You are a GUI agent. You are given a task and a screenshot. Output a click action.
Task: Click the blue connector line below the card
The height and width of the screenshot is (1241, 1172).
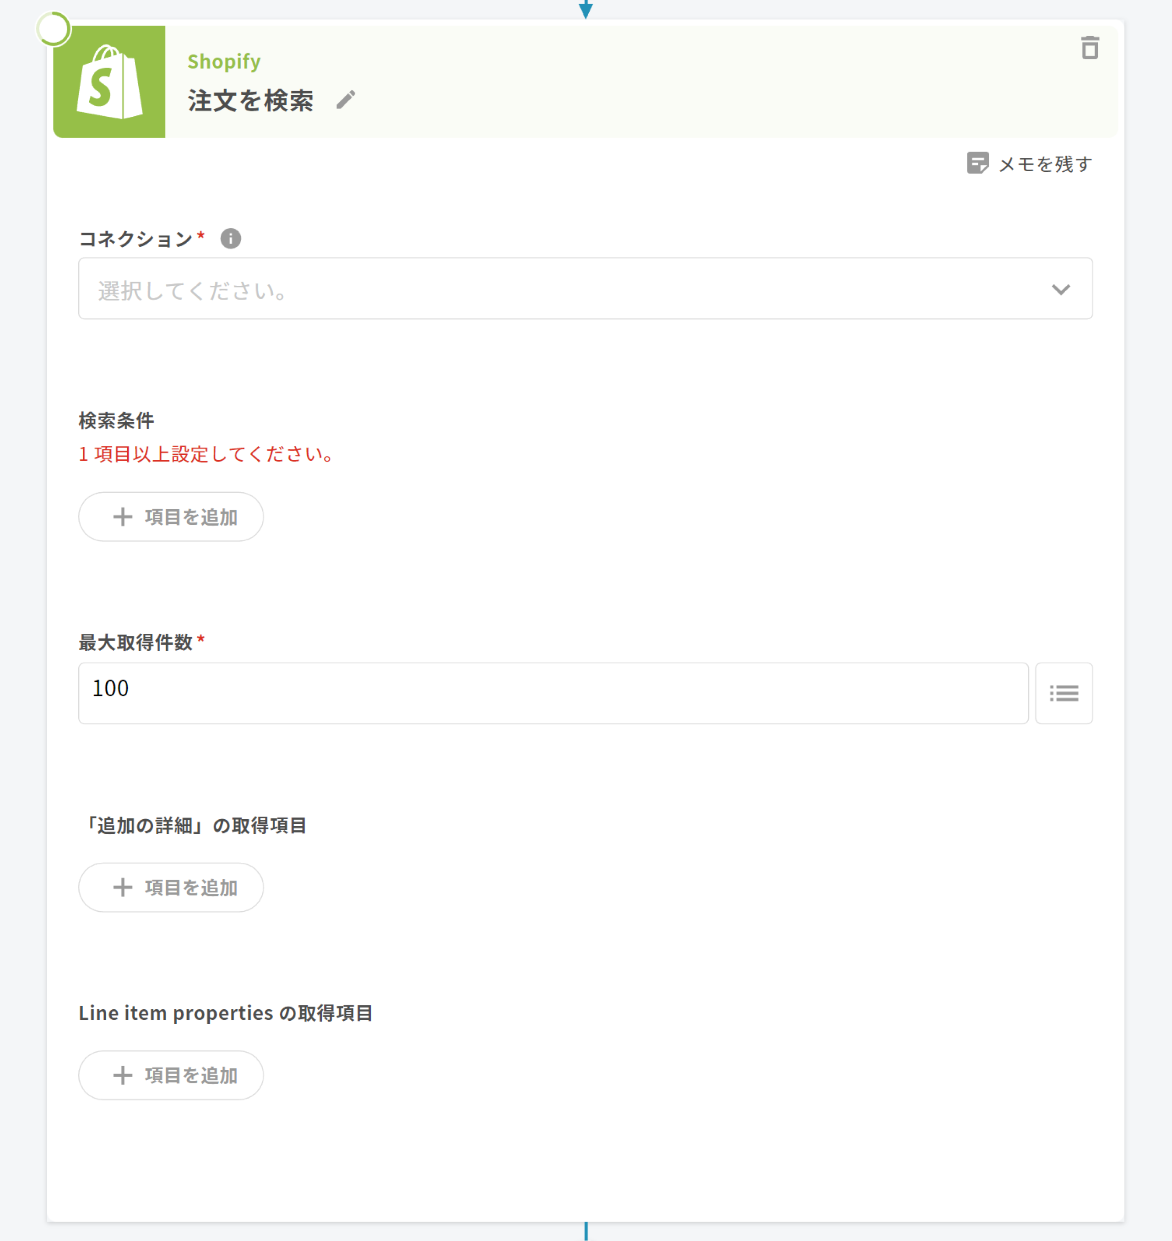coord(586,1231)
